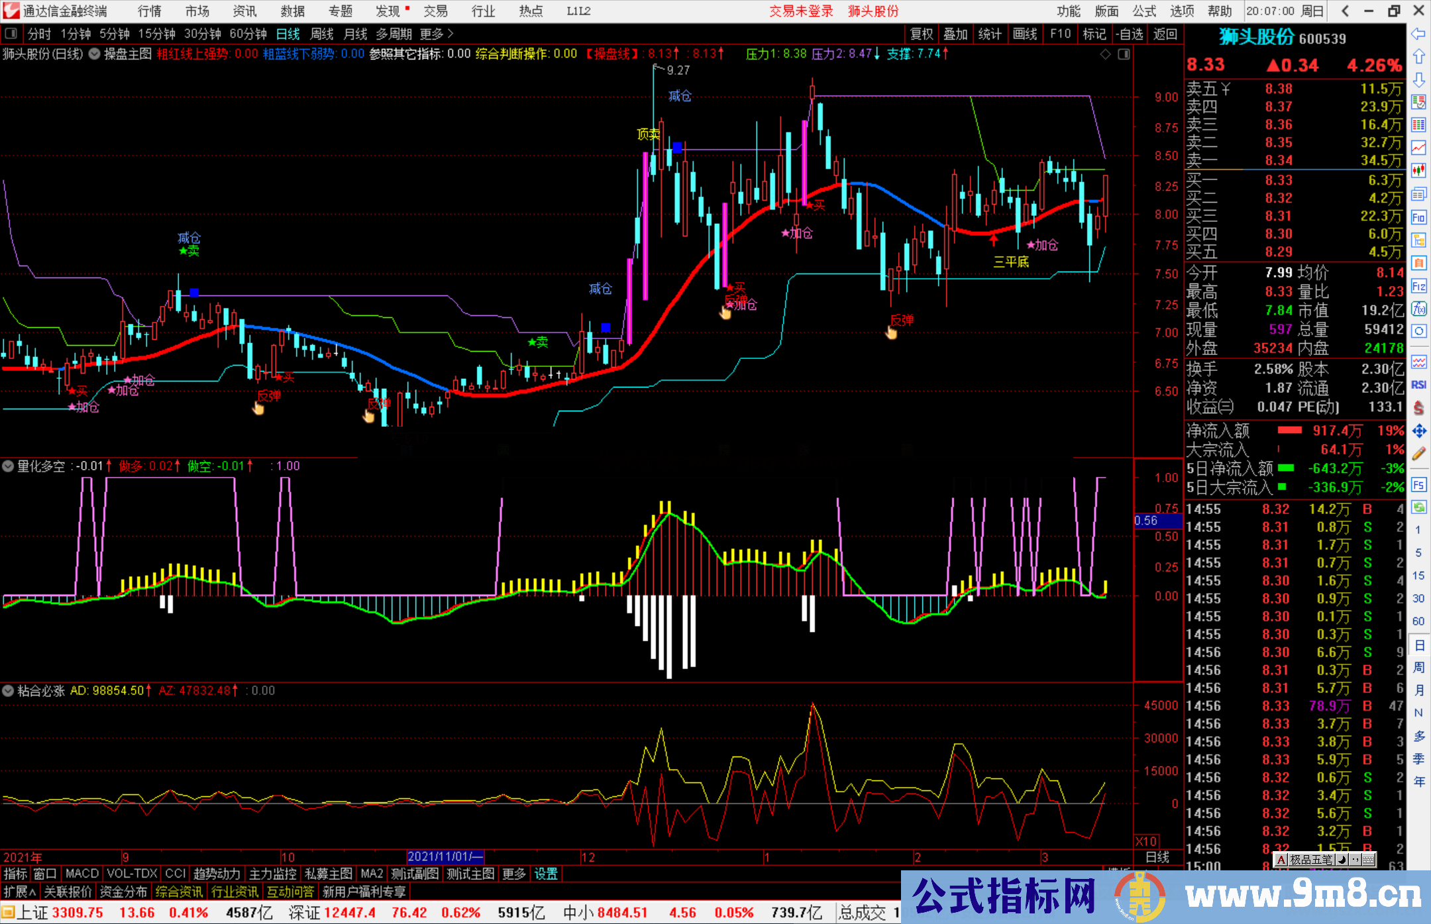Open the 扩展 expander at bottom left

20,892
